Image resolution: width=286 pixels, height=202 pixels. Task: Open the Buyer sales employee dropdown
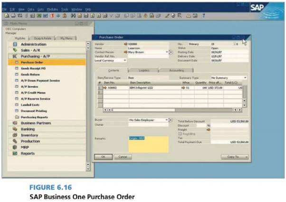pyautogui.click(x=166, y=120)
